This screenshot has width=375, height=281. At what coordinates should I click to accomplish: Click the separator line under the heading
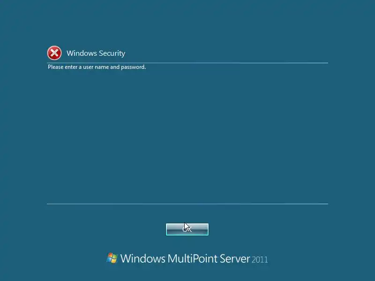pyautogui.click(x=187, y=63)
